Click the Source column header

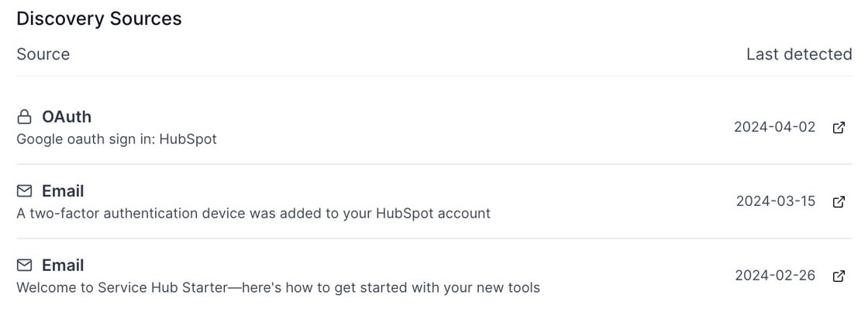43,54
